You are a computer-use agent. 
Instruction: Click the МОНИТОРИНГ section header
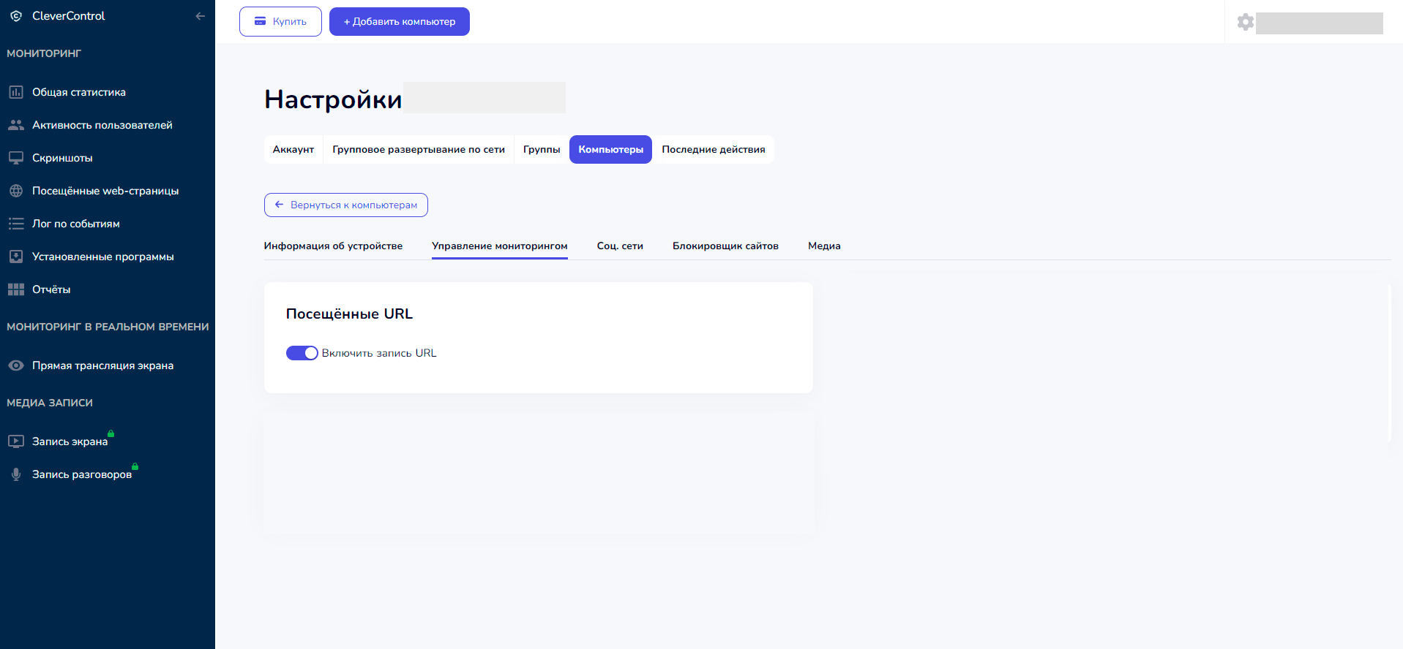pos(44,53)
